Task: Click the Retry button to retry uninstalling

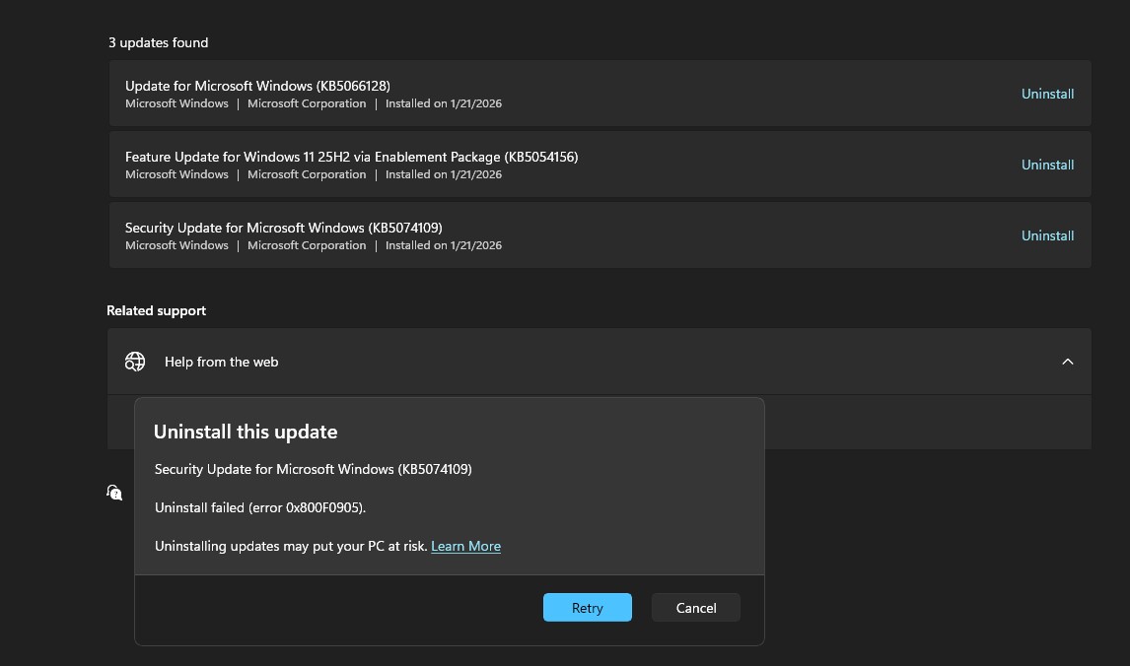Action: pos(587,607)
